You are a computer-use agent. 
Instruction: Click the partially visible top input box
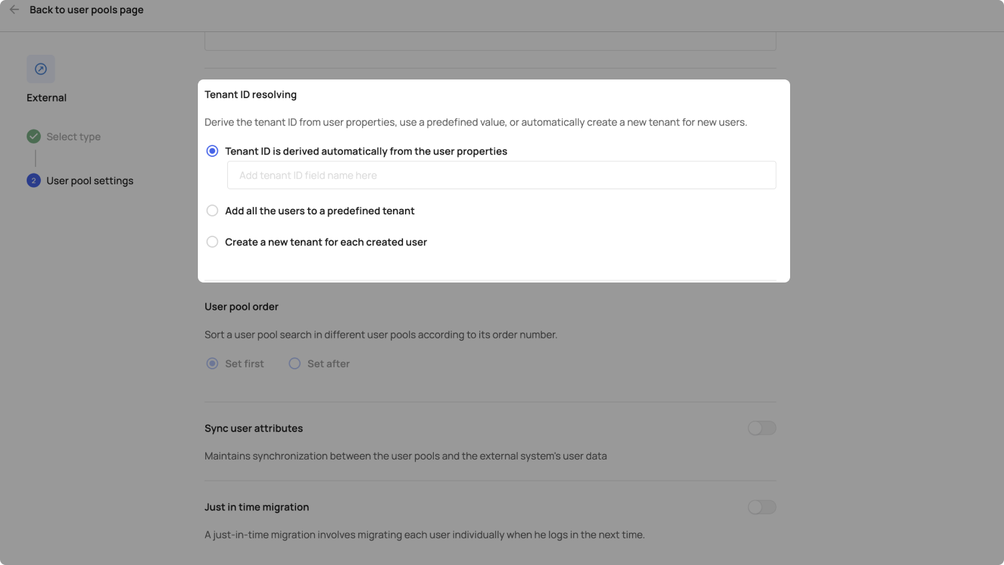[x=490, y=41]
